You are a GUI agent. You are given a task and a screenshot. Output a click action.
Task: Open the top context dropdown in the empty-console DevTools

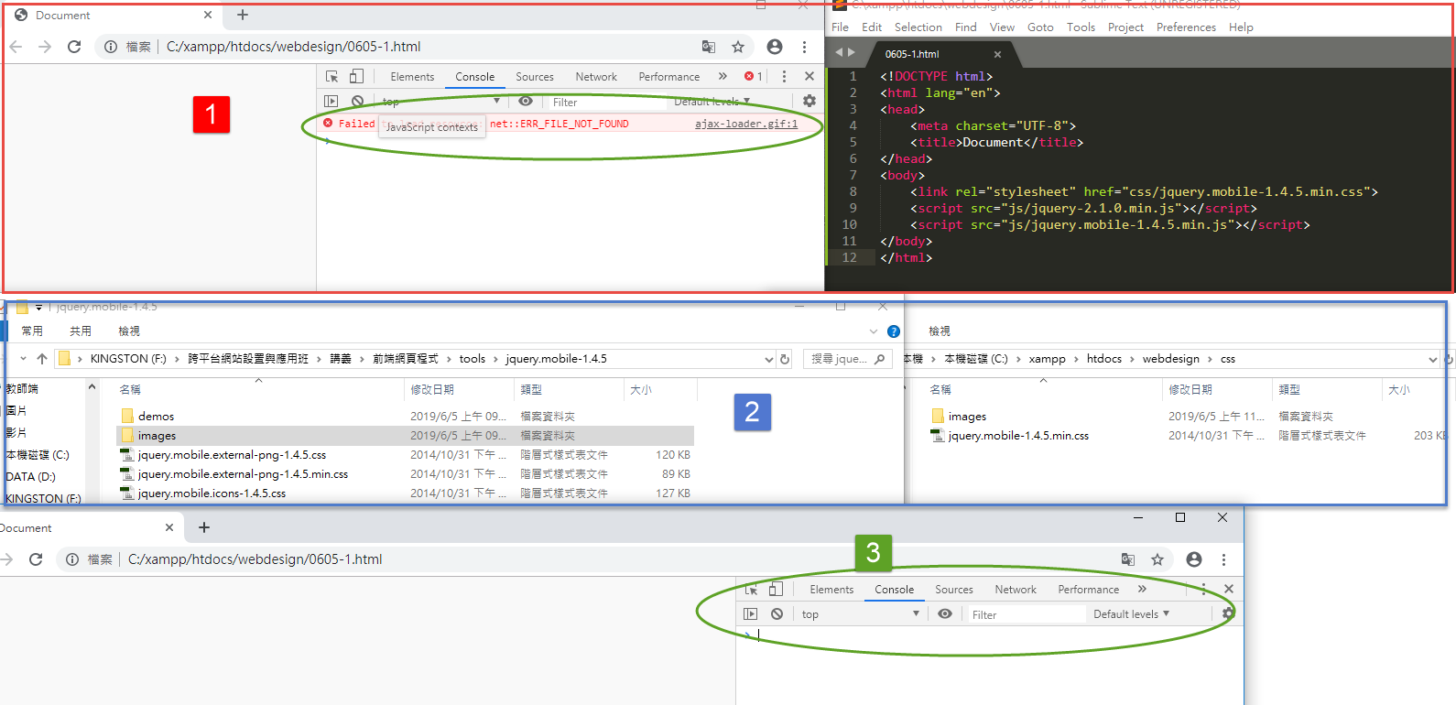click(x=859, y=614)
